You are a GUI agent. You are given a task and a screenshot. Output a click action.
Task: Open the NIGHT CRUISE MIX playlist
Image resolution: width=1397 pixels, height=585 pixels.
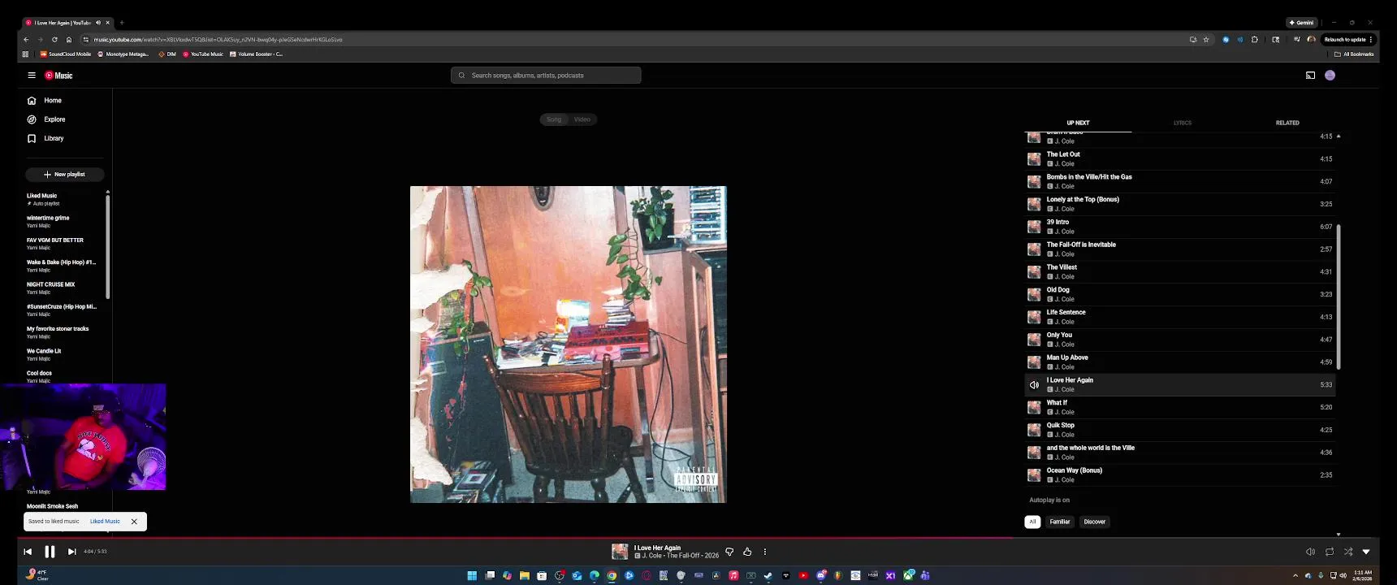coord(64,288)
